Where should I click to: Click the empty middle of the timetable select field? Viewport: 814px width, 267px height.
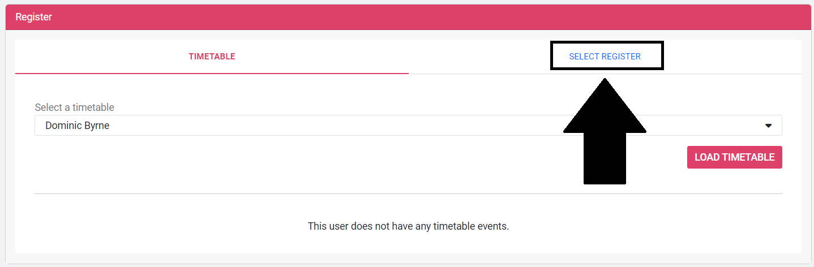(x=340, y=126)
